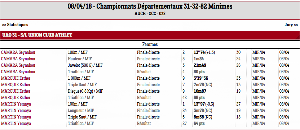Open the Statistiques link
The width and height of the screenshot is (300, 130).
point(15,25)
